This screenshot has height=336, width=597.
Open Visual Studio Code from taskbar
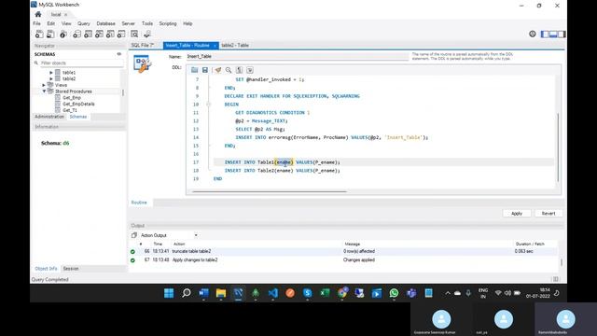(x=272, y=293)
